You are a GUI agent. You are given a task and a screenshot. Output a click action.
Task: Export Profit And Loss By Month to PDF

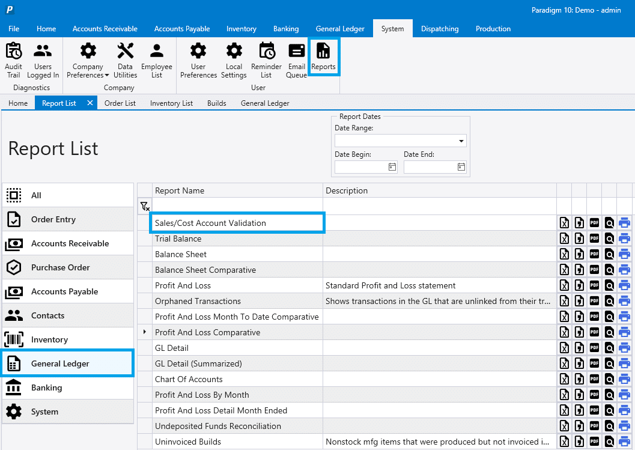[594, 395]
